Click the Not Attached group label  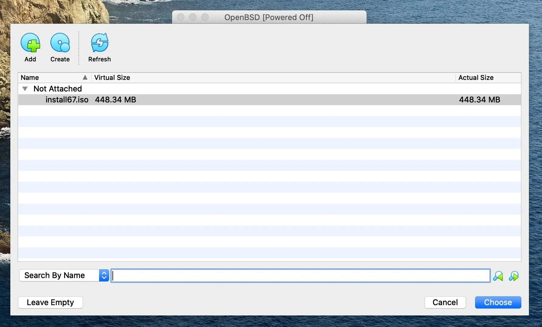click(x=57, y=89)
